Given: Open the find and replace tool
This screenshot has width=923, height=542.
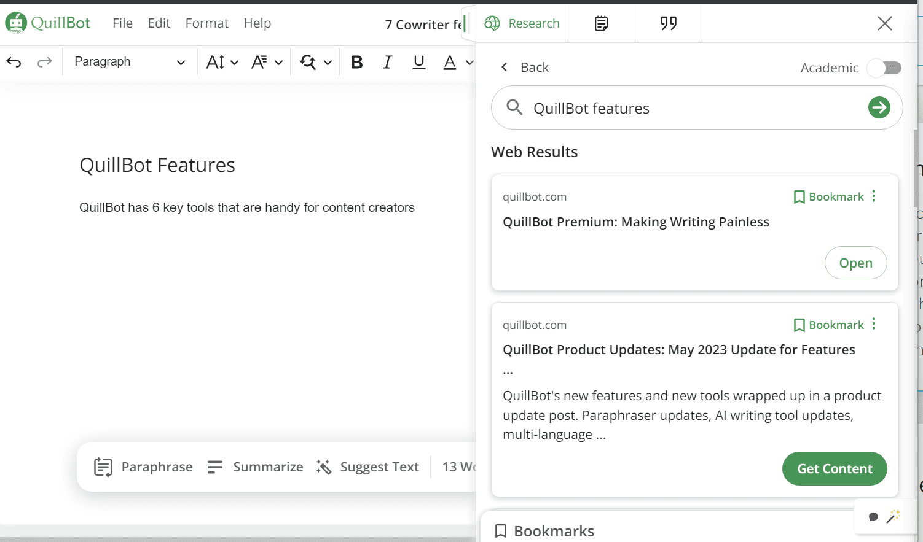Looking at the screenshot, I should tap(308, 62).
